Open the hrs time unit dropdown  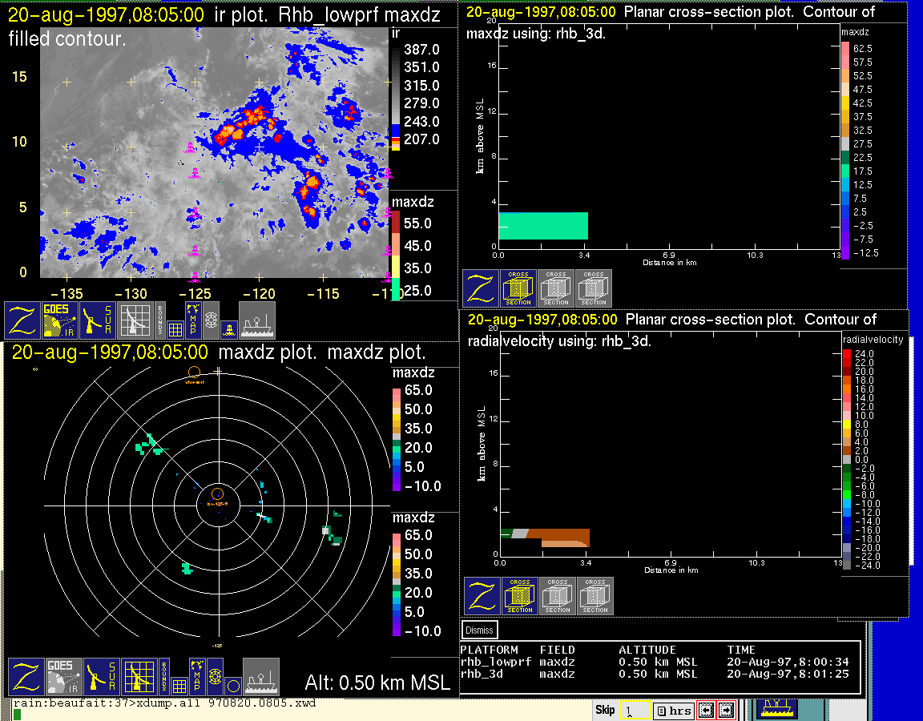point(673,711)
